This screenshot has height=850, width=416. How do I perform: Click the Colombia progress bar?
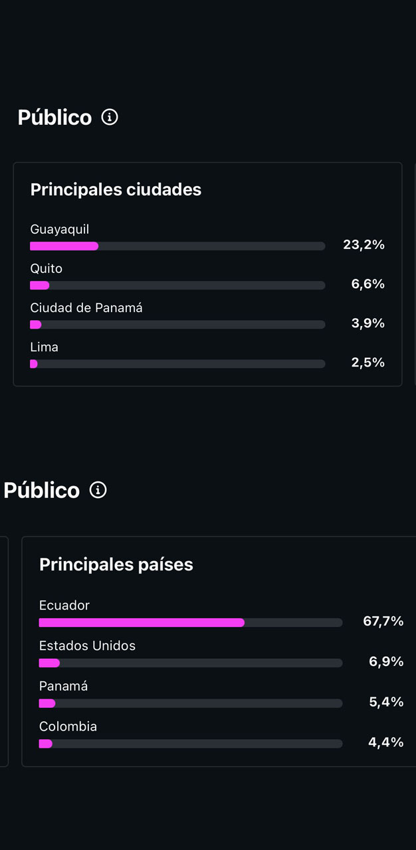coord(191,744)
